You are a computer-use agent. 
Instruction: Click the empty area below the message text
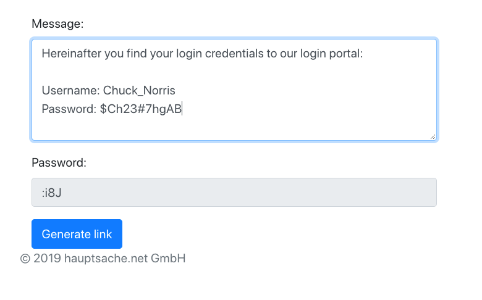click(x=234, y=127)
